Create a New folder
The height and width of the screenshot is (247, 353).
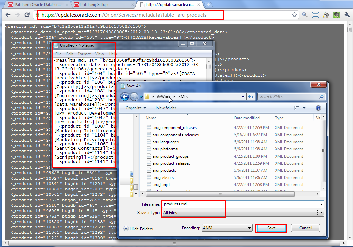point(166,108)
